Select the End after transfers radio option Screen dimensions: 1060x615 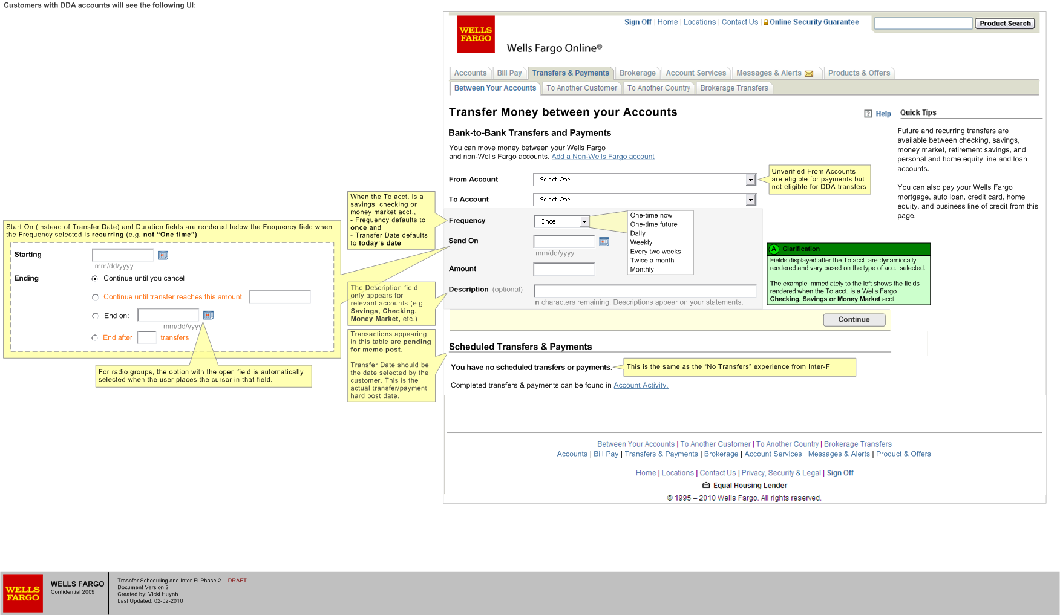95,338
